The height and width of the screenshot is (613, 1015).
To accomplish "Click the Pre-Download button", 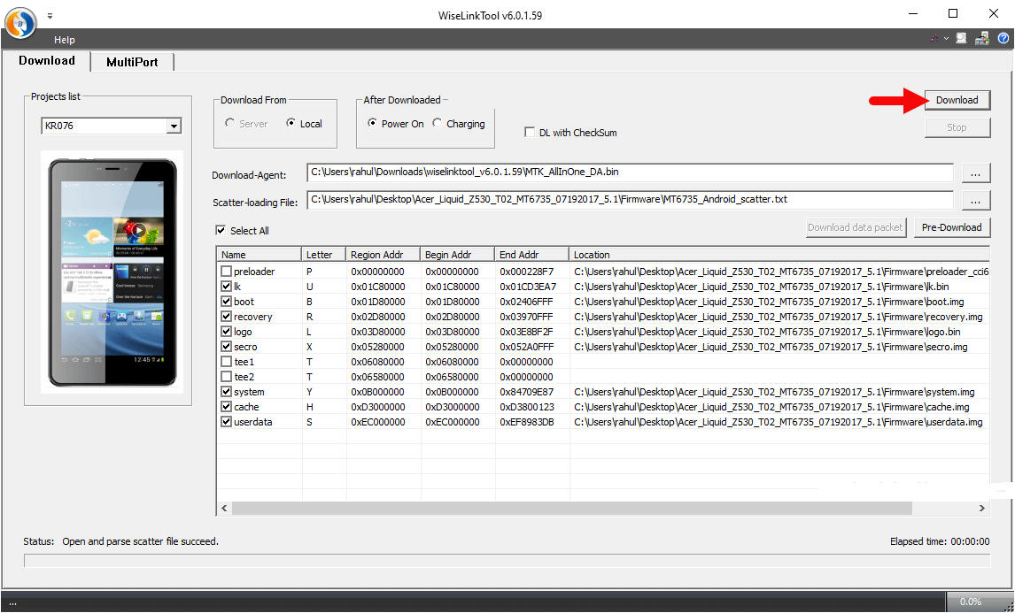I will pyautogui.click(x=951, y=227).
